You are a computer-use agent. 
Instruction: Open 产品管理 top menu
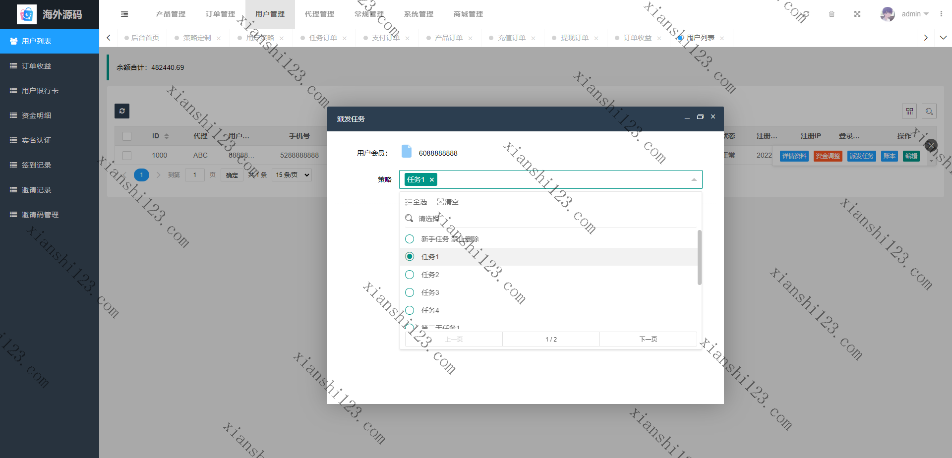click(x=171, y=14)
